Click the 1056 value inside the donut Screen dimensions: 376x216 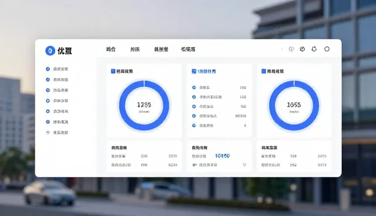pos(294,105)
